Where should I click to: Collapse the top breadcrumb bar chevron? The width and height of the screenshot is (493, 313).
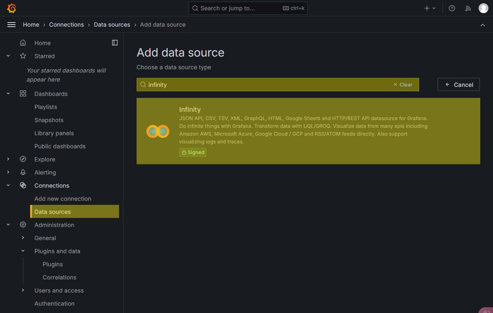(483, 25)
